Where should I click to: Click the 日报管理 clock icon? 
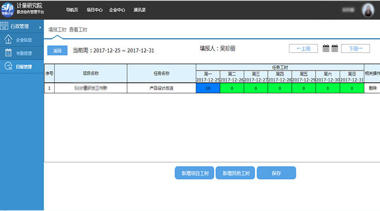coord(8,66)
